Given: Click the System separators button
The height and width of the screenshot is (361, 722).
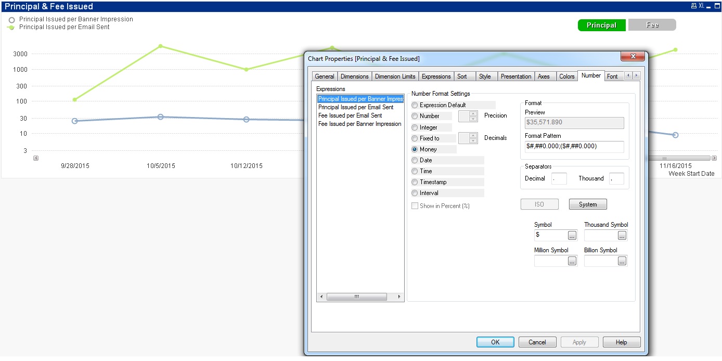Looking at the screenshot, I should 588,204.
